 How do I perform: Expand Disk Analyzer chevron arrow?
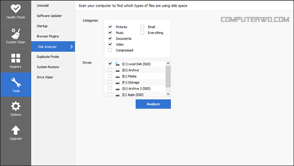coord(71,47)
